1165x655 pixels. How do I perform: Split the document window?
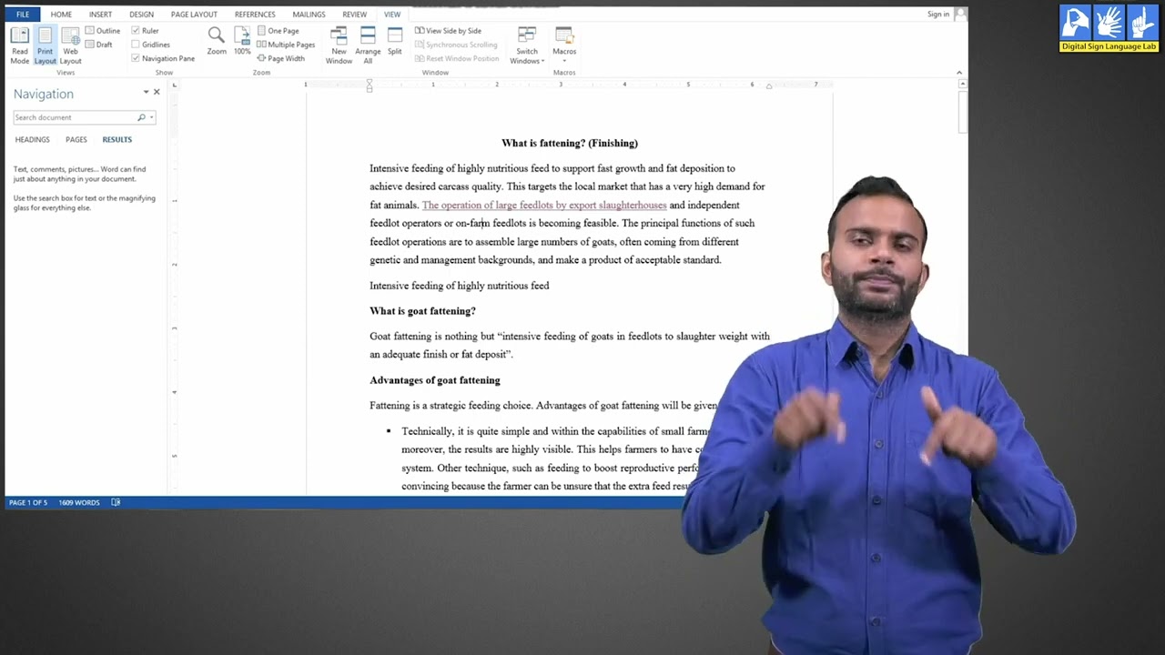(394, 41)
